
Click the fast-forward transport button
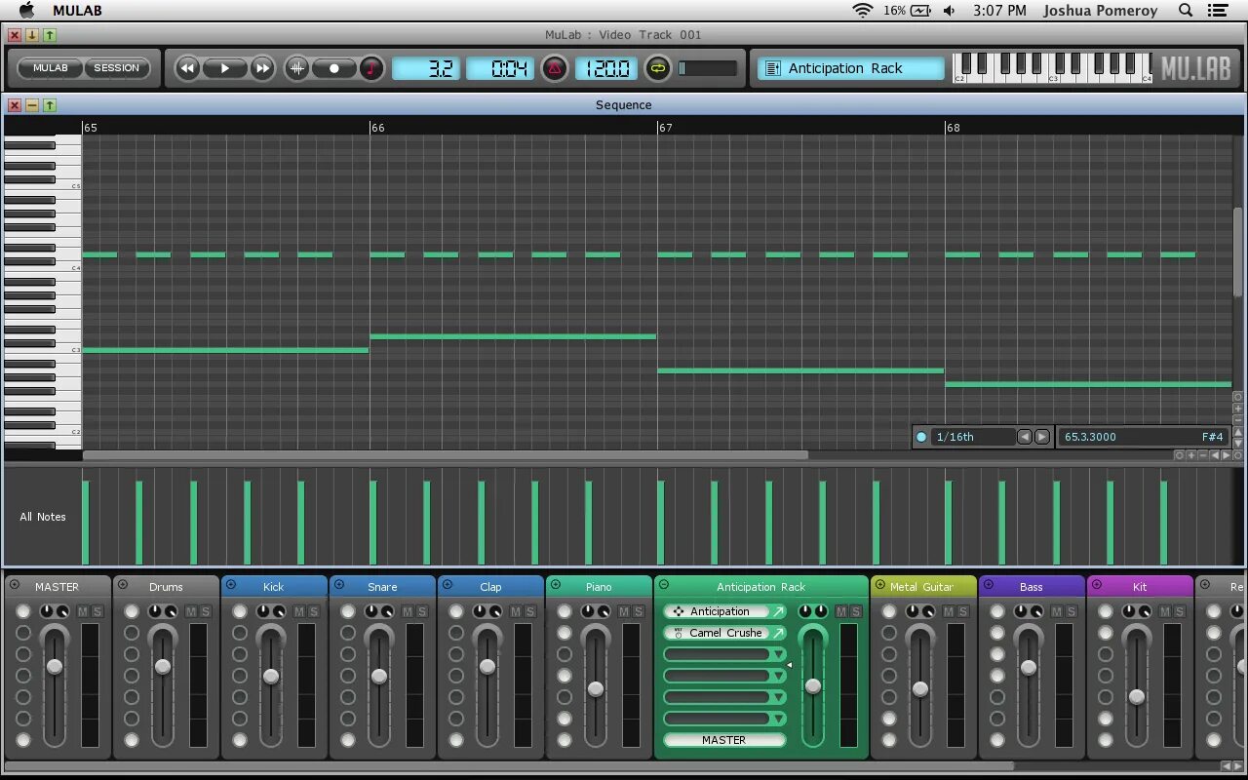tap(261, 68)
